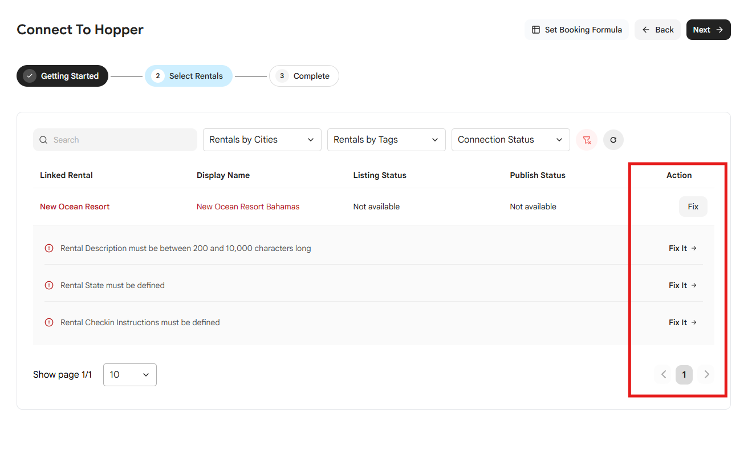Click the Publish Status 'Not available' cell

click(x=533, y=207)
